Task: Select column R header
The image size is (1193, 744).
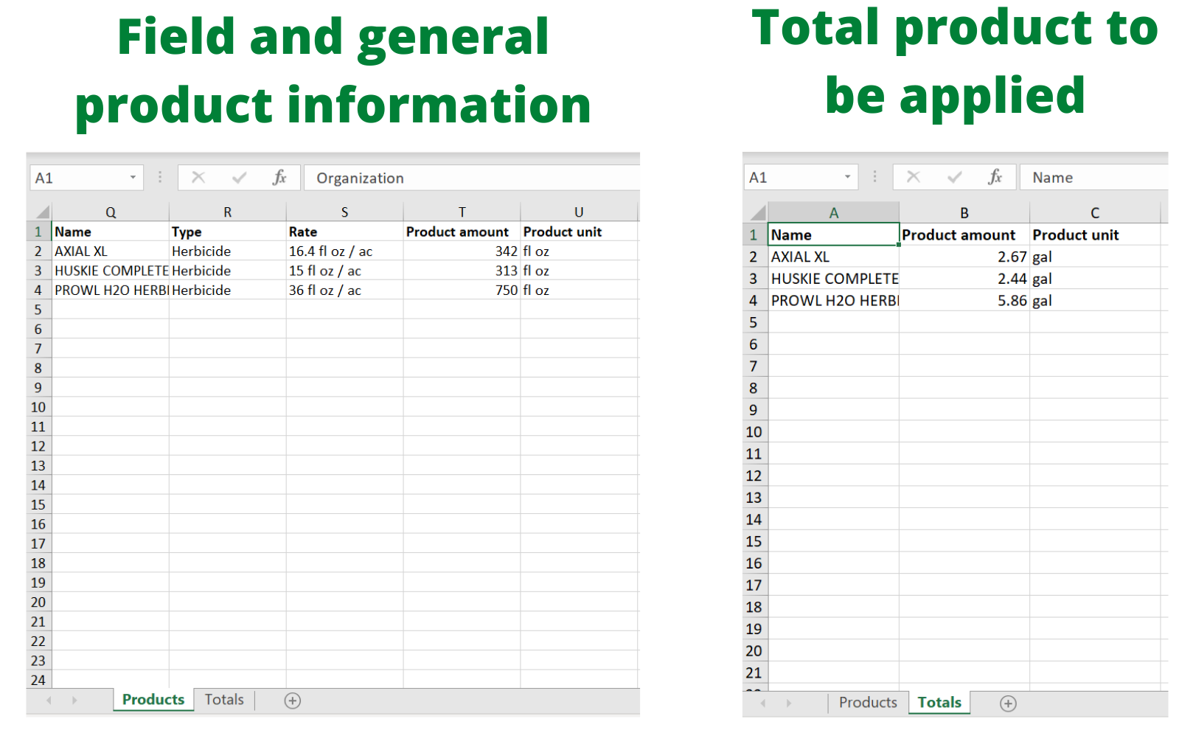Action: (228, 212)
